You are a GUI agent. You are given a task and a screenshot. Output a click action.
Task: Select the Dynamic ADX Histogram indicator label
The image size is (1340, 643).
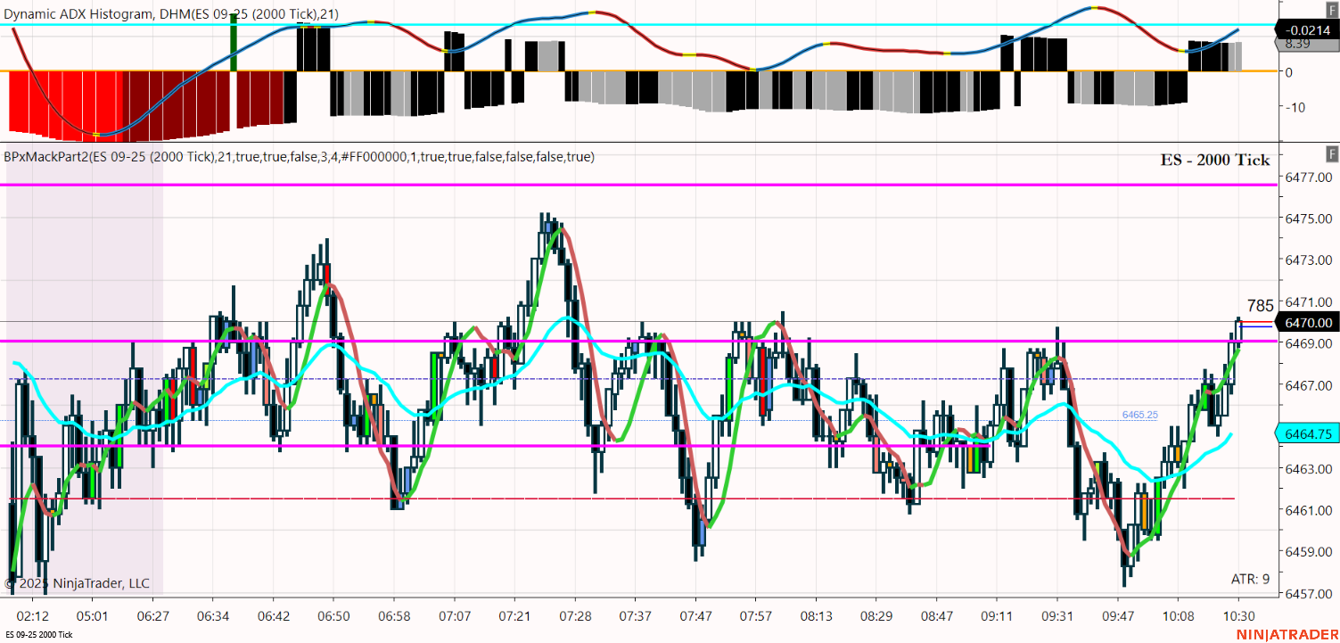point(171,13)
